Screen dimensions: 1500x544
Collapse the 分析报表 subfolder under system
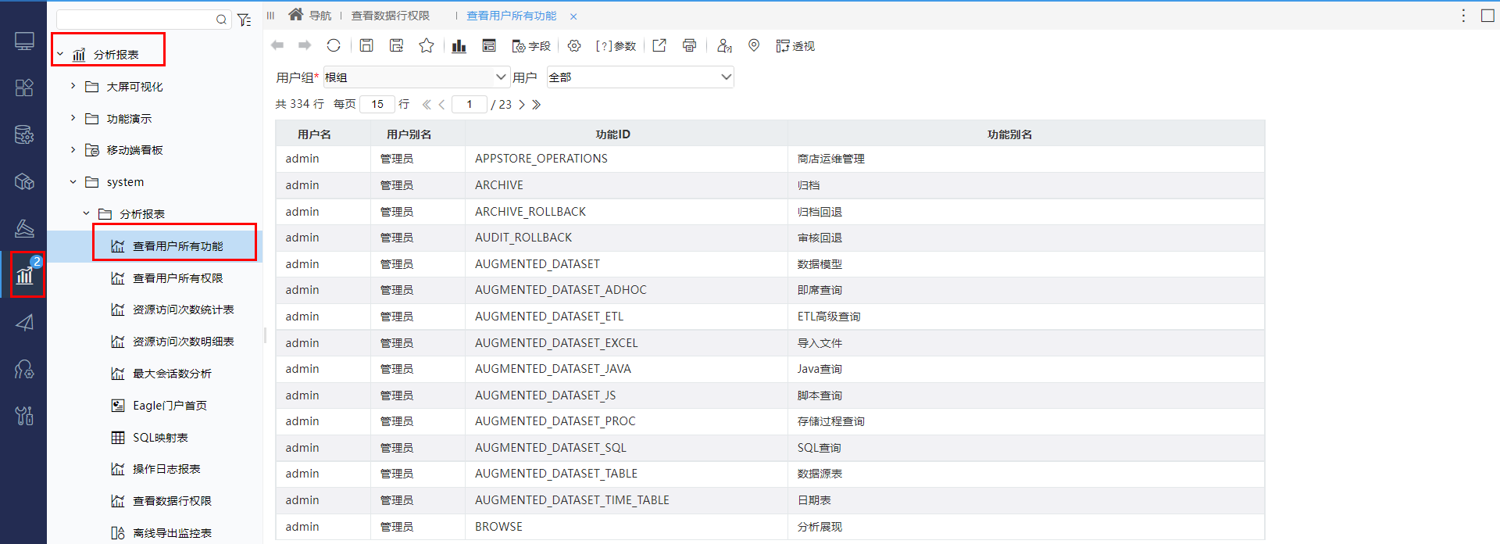point(86,213)
